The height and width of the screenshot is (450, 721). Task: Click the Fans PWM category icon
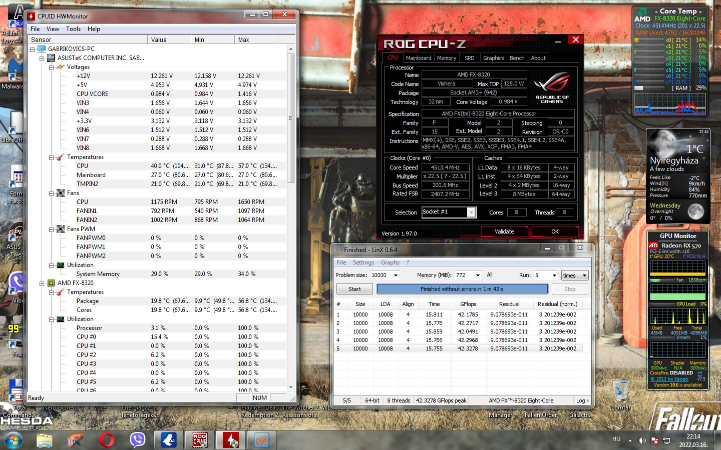61,229
